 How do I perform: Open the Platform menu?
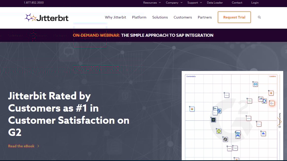coord(139,17)
